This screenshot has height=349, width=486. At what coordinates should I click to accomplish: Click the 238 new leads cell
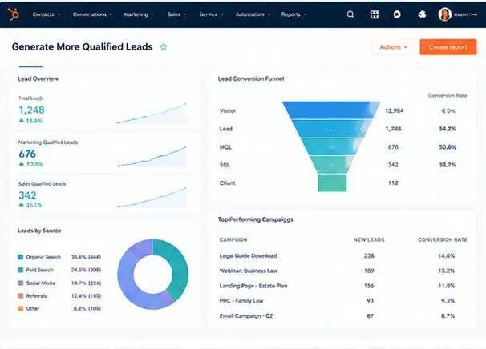pos(369,256)
